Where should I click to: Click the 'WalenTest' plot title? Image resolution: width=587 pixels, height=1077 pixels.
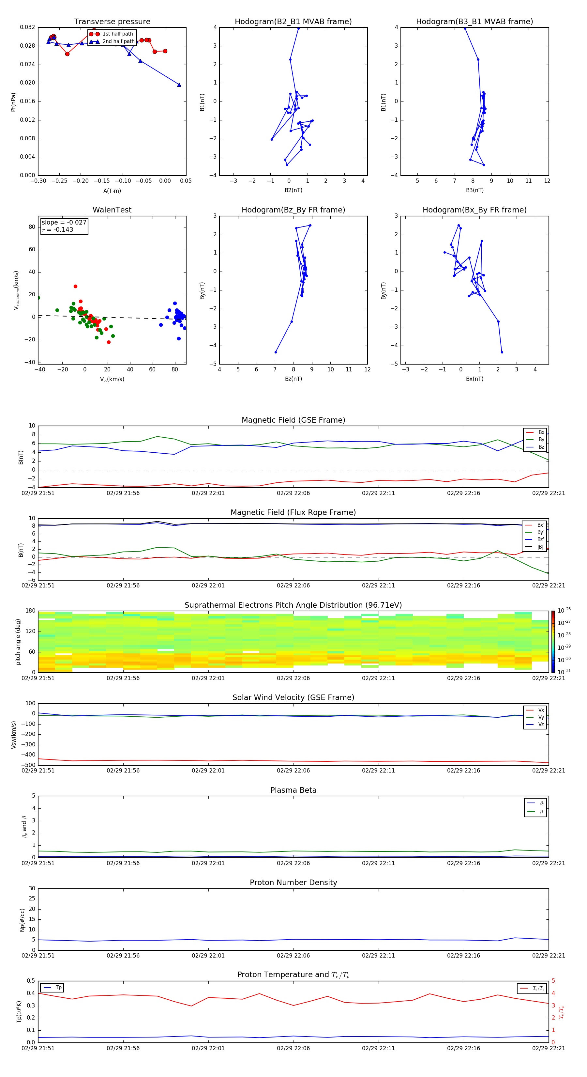pyautogui.click(x=112, y=210)
